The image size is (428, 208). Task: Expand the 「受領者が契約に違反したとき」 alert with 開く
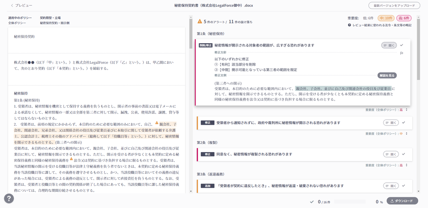pyautogui.click(x=391, y=186)
